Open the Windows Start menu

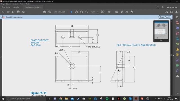[x=3, y=98]
